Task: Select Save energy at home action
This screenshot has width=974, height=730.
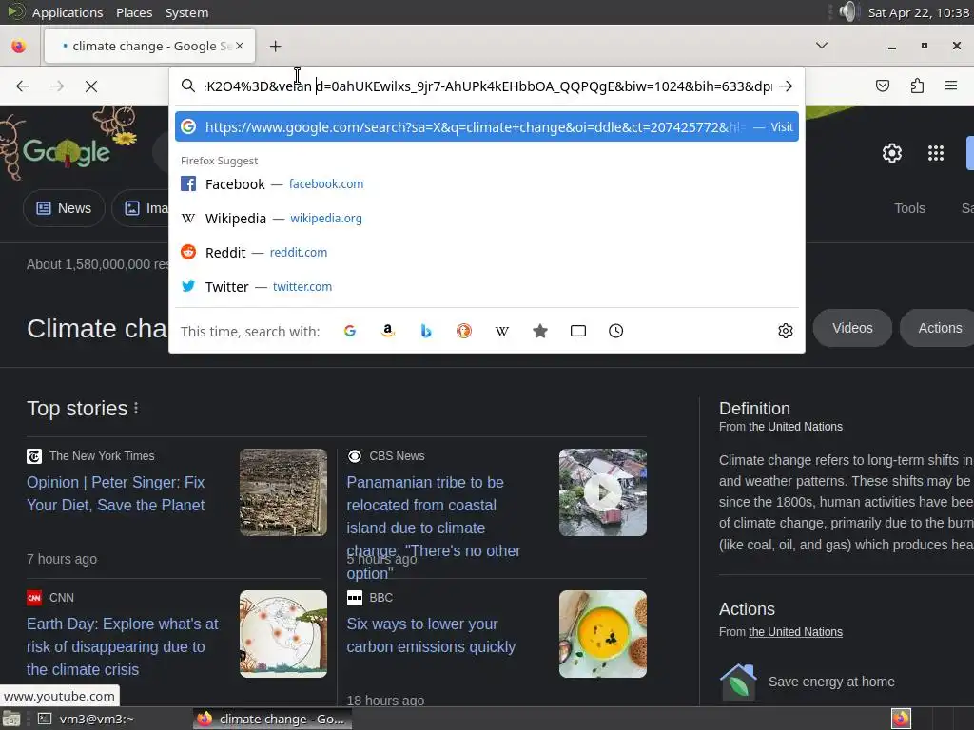Action: point(831,682)
